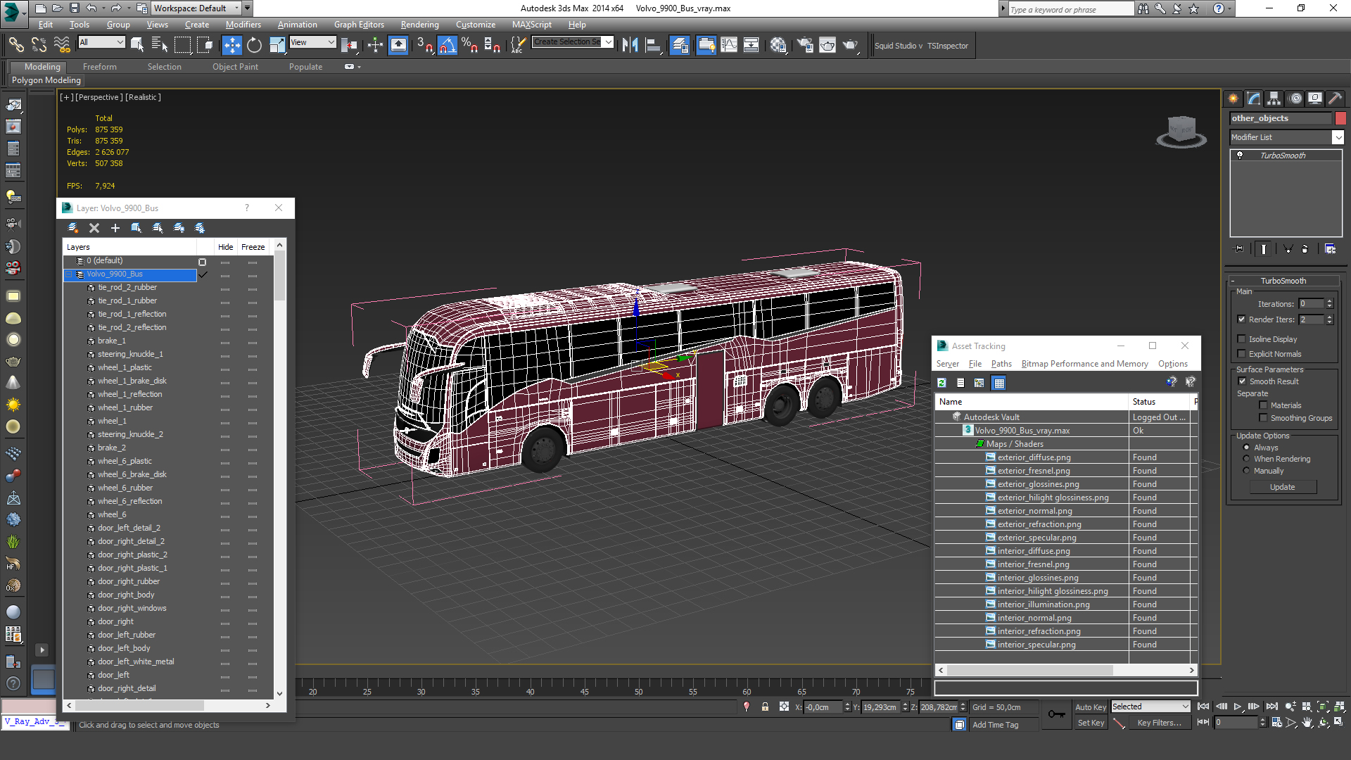Click the other_objects object color swatch

tap(1340, 118)
